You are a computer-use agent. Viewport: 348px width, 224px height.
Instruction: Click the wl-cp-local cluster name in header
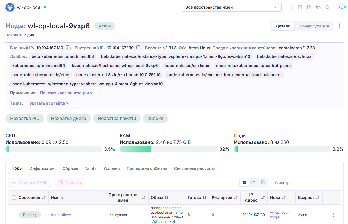point(29,7)
